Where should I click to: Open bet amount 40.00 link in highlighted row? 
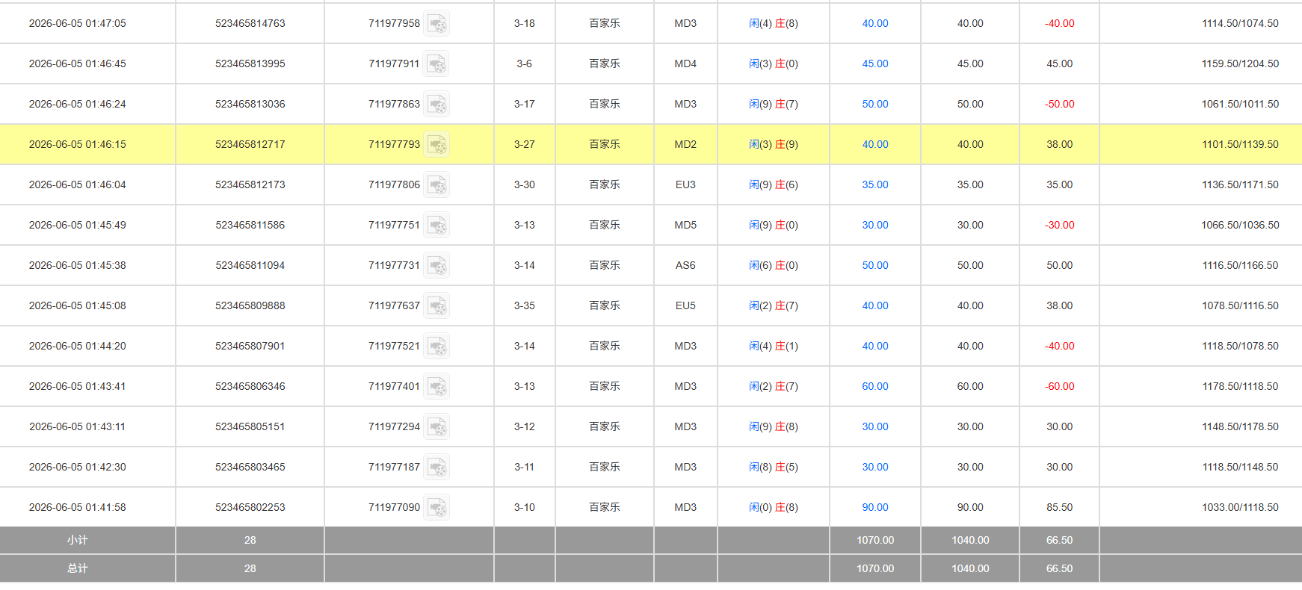coord(875,144)
